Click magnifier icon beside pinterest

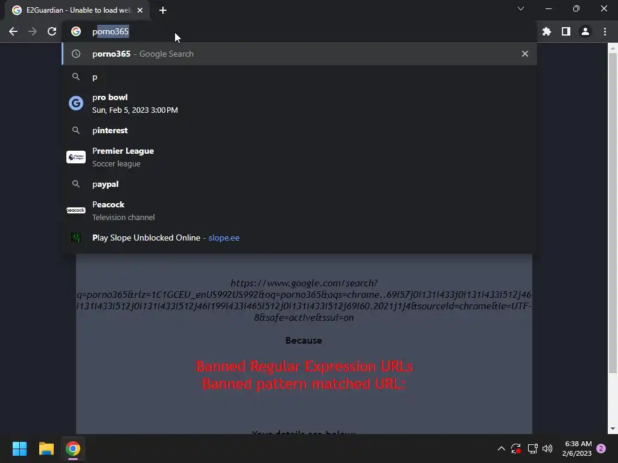pos(76,130)
